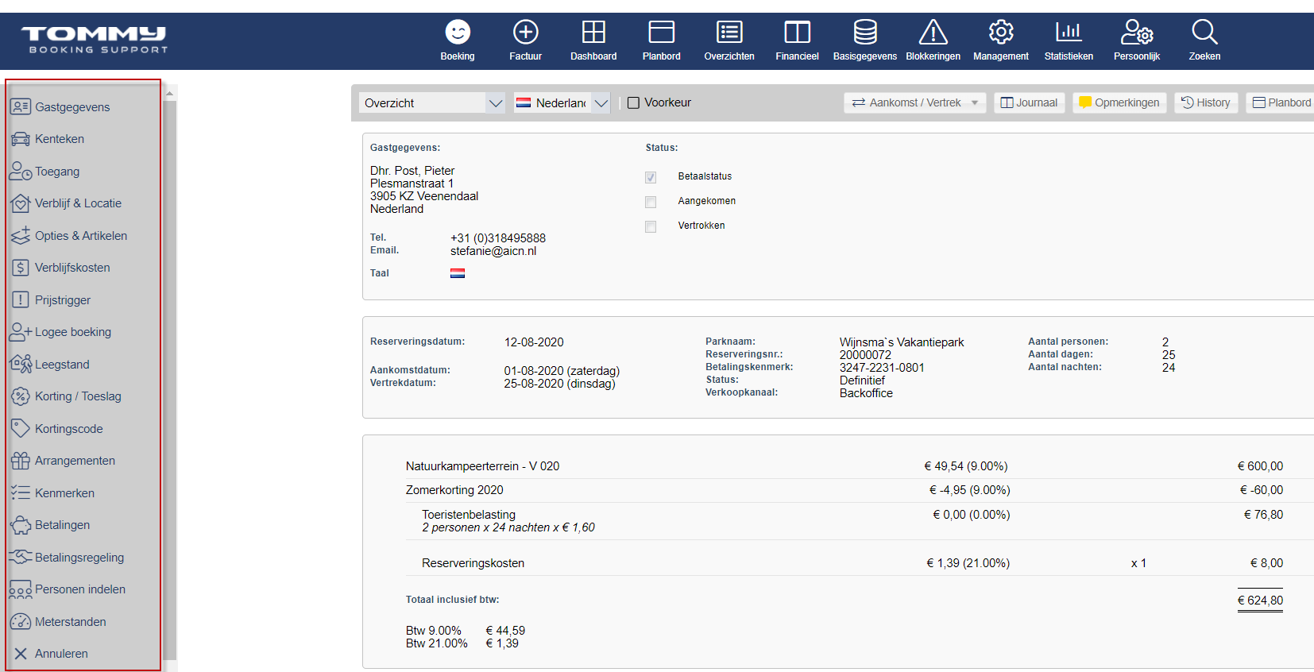Open the Dashboard grid icon
Viewport: 1314px width, 672px height.
coord(593,32)
